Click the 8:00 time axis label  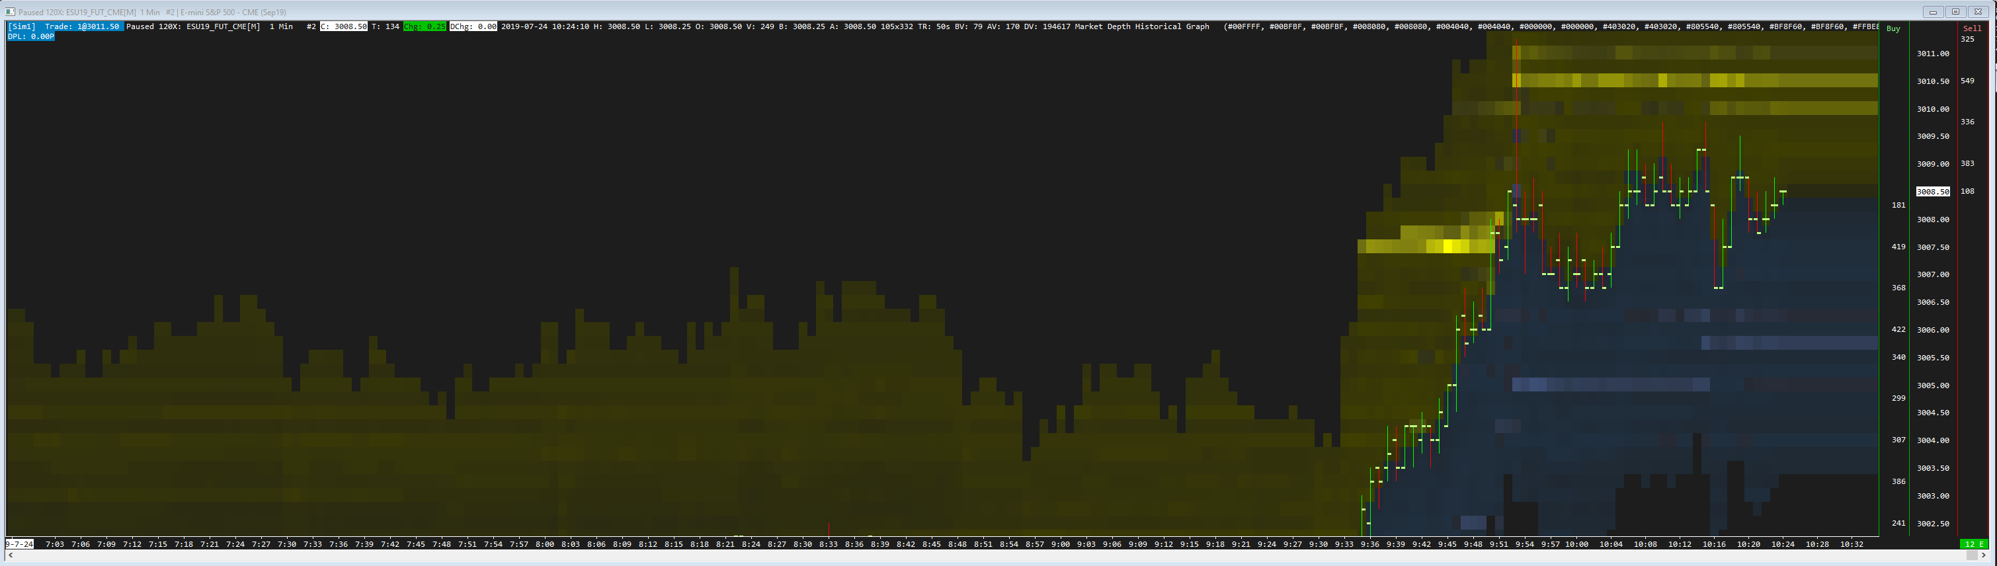[x=545, y=544]
